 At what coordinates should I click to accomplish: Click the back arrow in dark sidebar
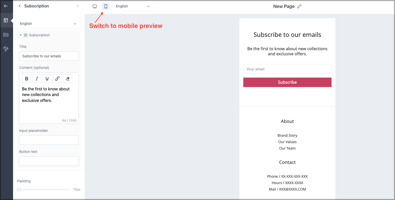pos(6,6)
